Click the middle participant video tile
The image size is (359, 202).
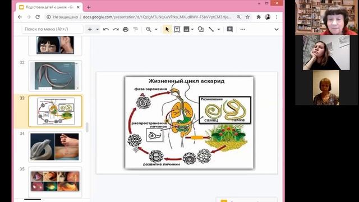(326, 53)
